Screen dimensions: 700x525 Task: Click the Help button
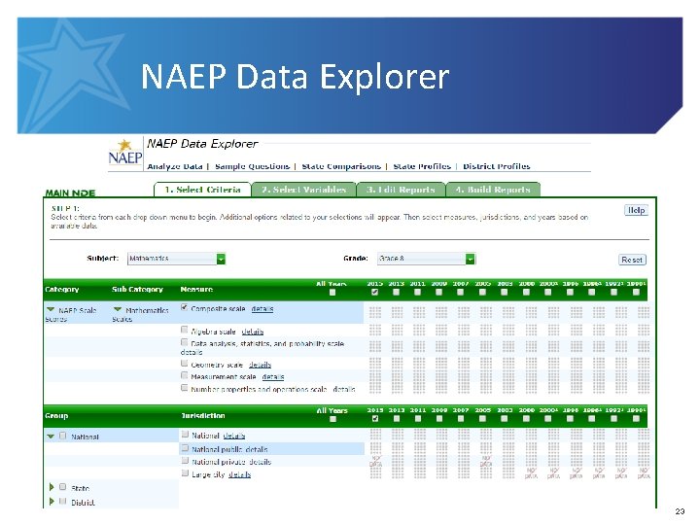[636, 210]
